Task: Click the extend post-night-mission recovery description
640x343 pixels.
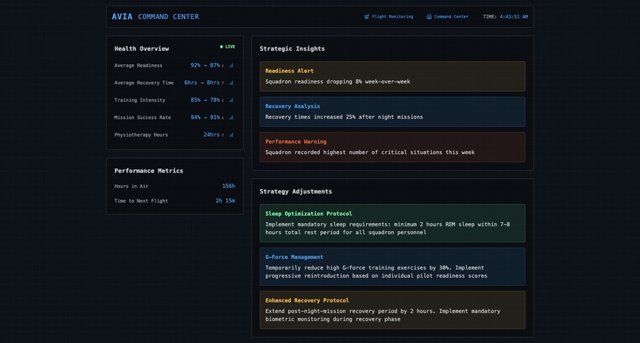Action: (x=383, y=315)
